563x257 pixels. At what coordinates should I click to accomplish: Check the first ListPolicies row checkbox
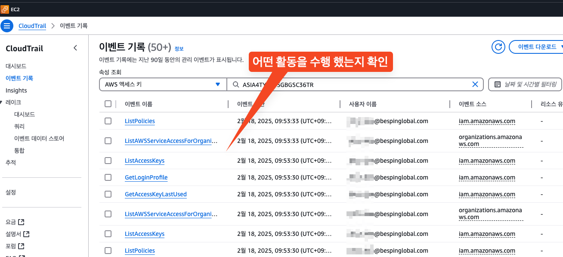[x=108, y=121]
